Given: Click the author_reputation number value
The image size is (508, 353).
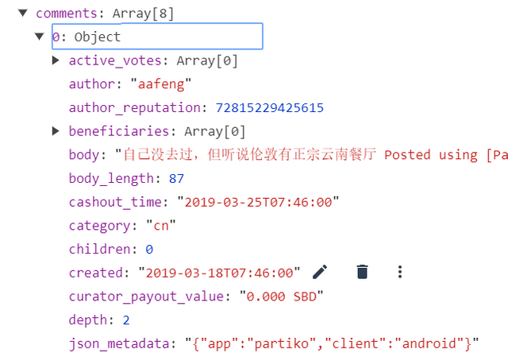Looking at the screenshot, I should [269, 107].
